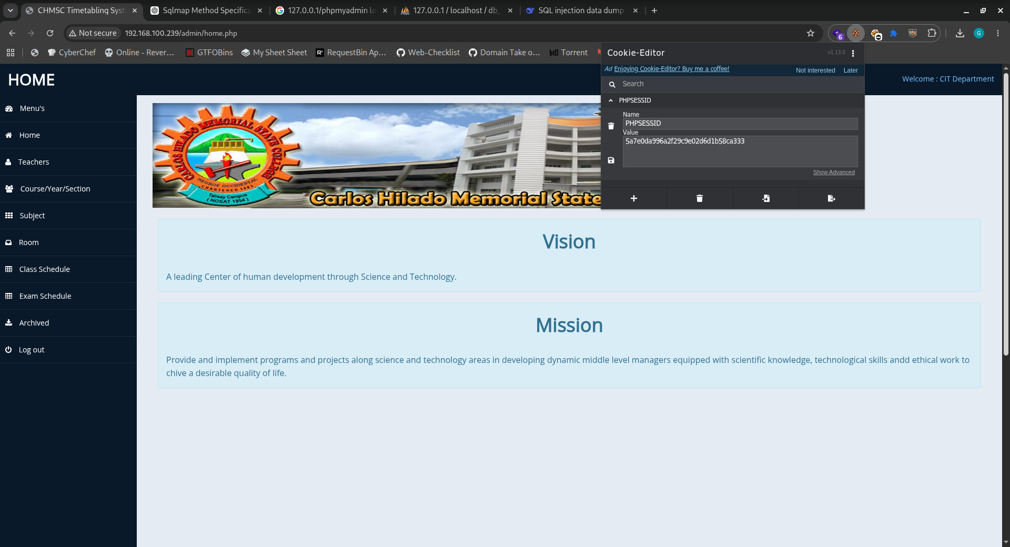Screen dimensions: 1010x547
Task: Click the Later button in ad
Action: [851, 70]
